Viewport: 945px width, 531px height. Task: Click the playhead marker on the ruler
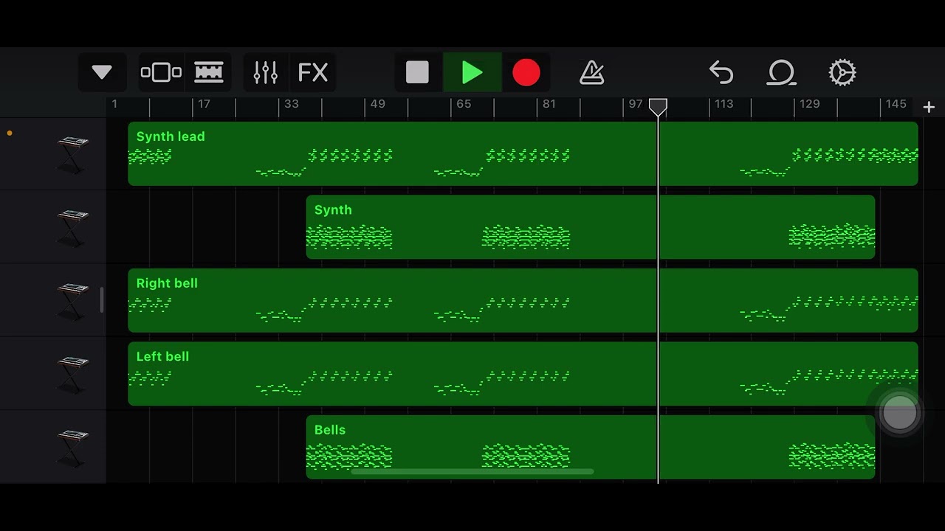(658, 108)
